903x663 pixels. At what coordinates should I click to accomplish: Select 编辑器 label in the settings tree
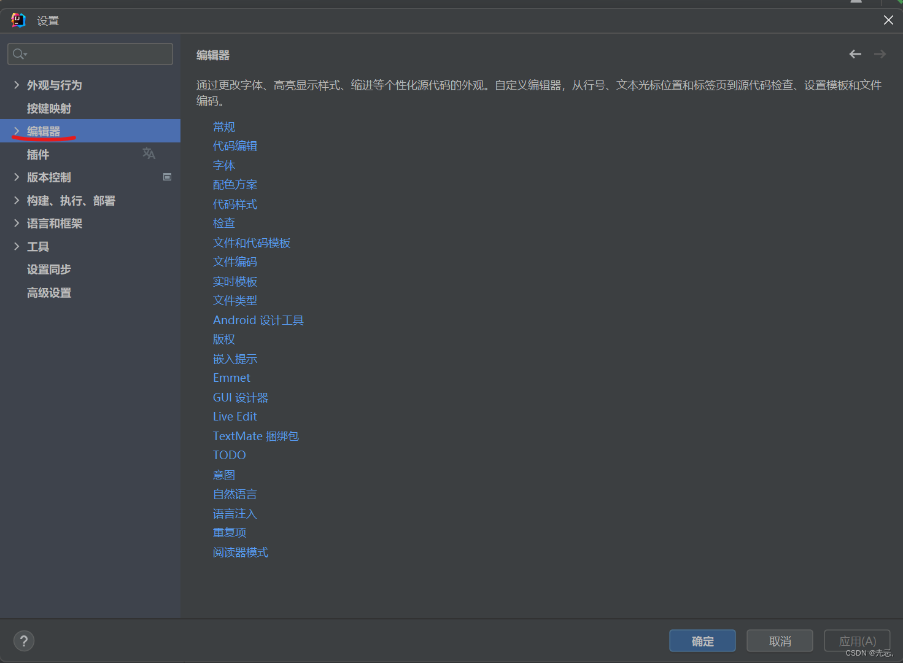tap(44, 131)
